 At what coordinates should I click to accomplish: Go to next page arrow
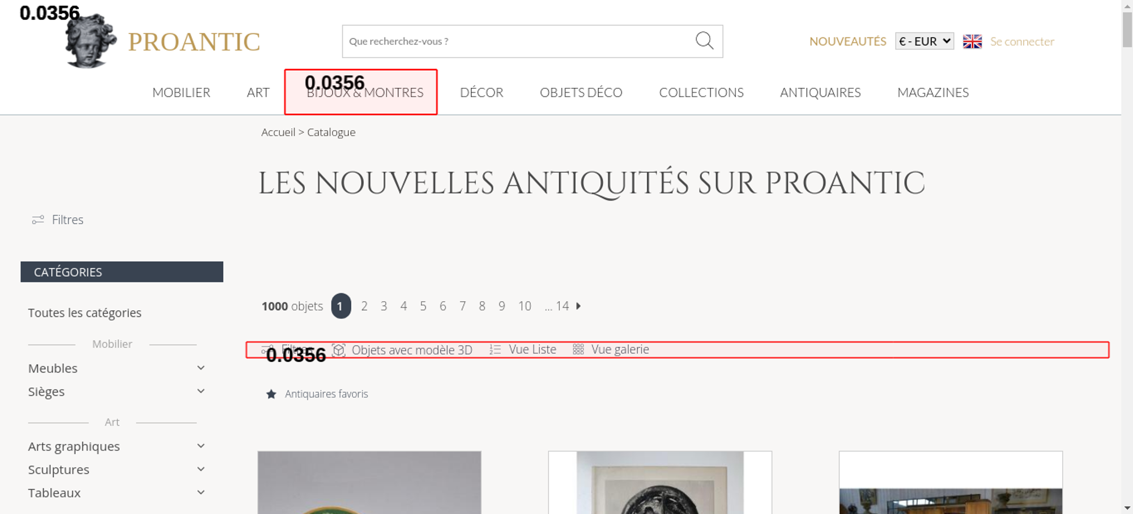[578, 306]
